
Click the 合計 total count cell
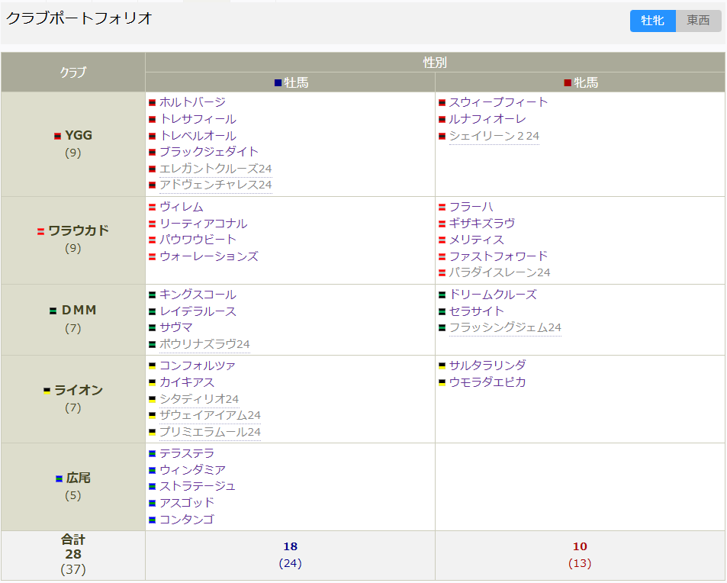pyautogui.click(x=72, y=555)
